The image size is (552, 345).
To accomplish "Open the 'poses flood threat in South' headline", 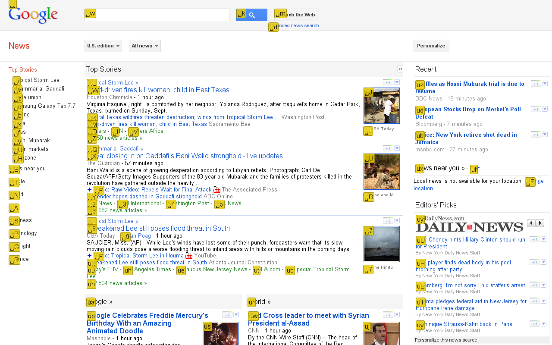I will point(158,229).
